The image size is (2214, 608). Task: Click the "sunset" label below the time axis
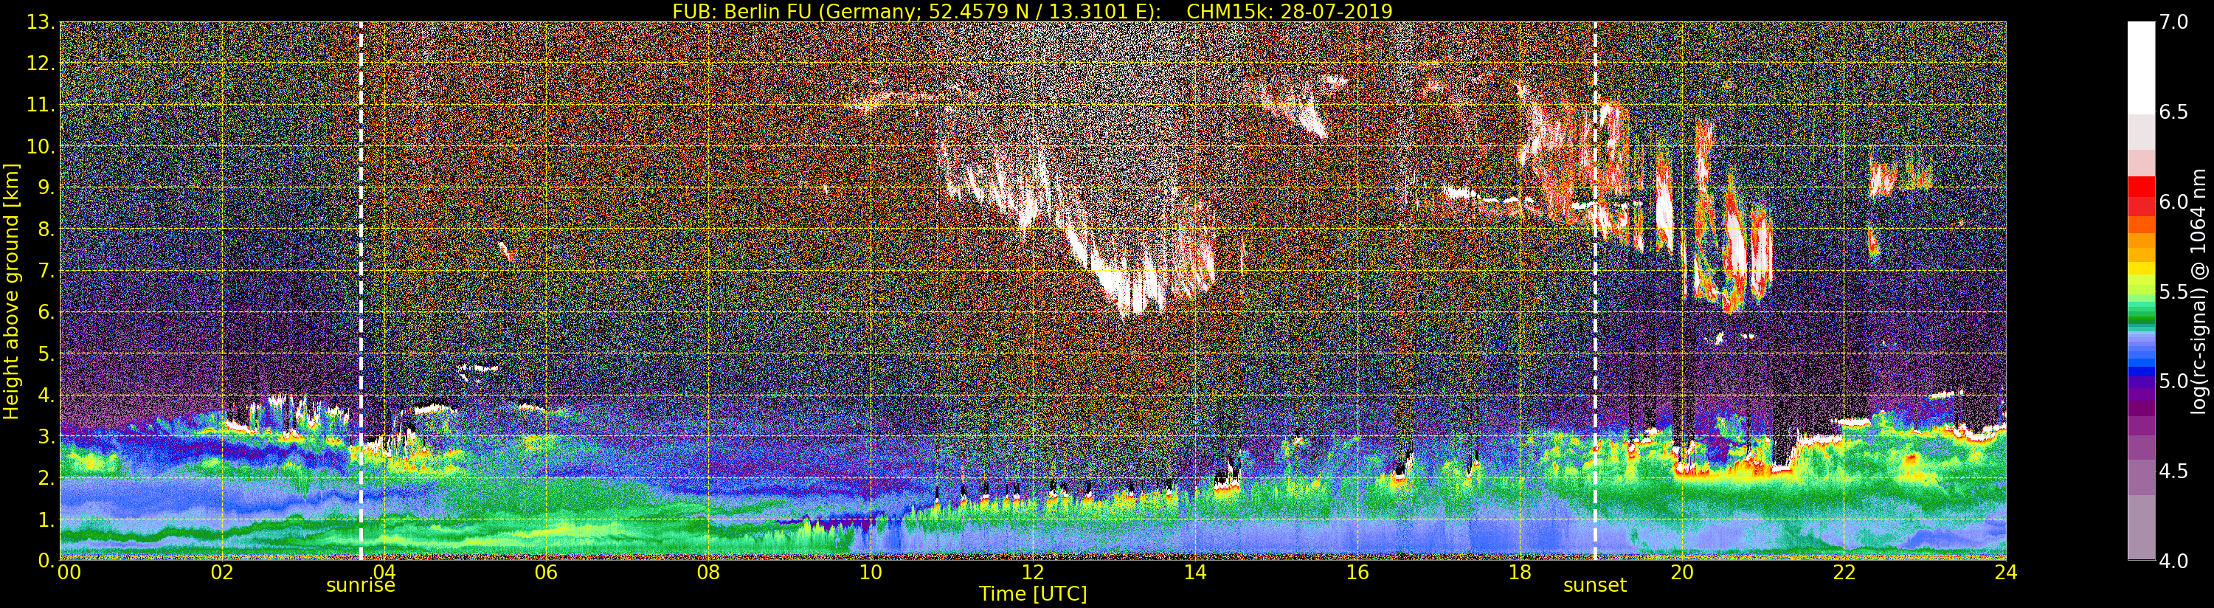[x=1594, y=586]
